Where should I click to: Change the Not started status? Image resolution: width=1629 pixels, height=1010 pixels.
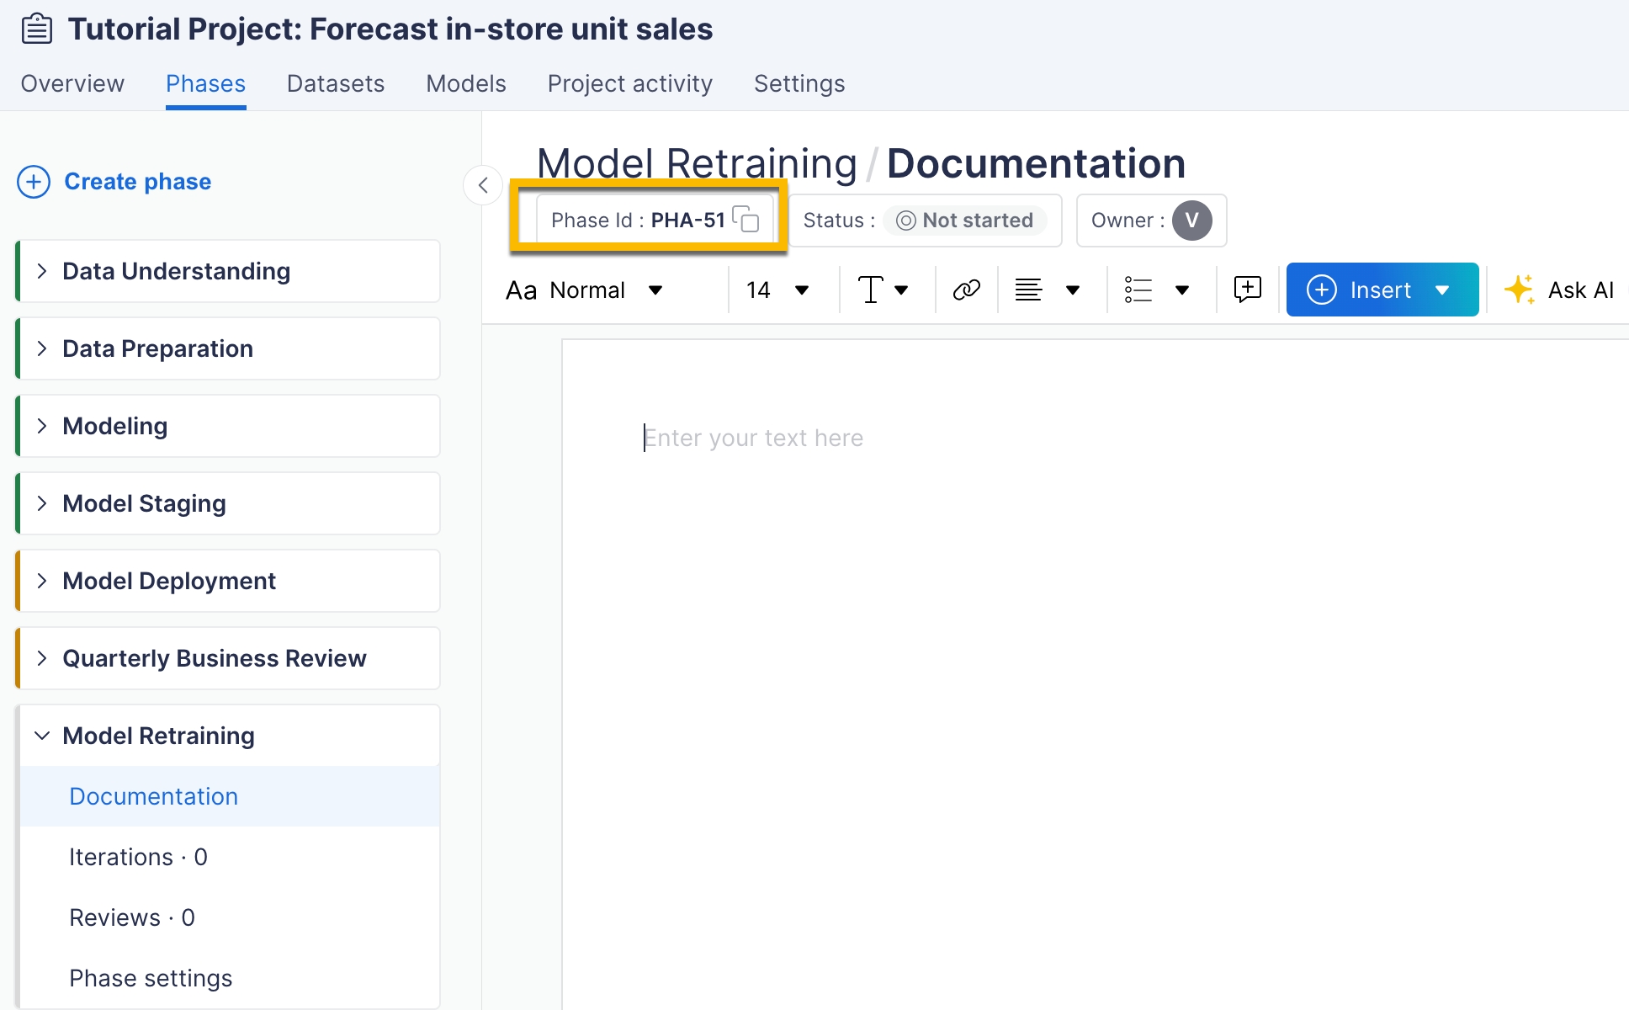[x=964, y=221]
